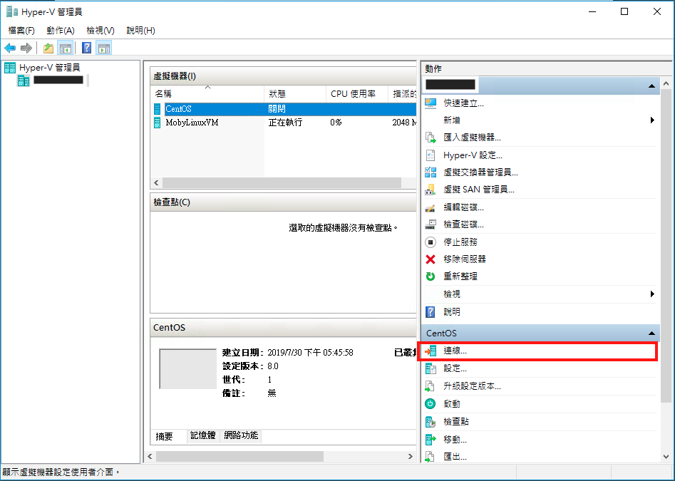675x481 pixels.
Task: Open the 說明(H) menu
Action: [140, 31]
